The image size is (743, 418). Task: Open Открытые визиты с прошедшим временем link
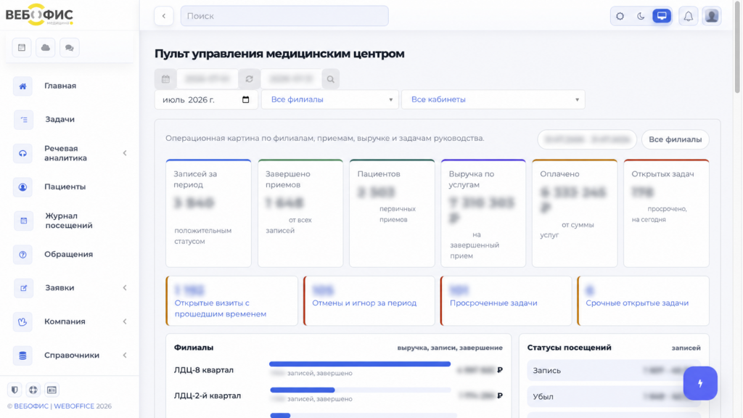[x=221, y=308]
